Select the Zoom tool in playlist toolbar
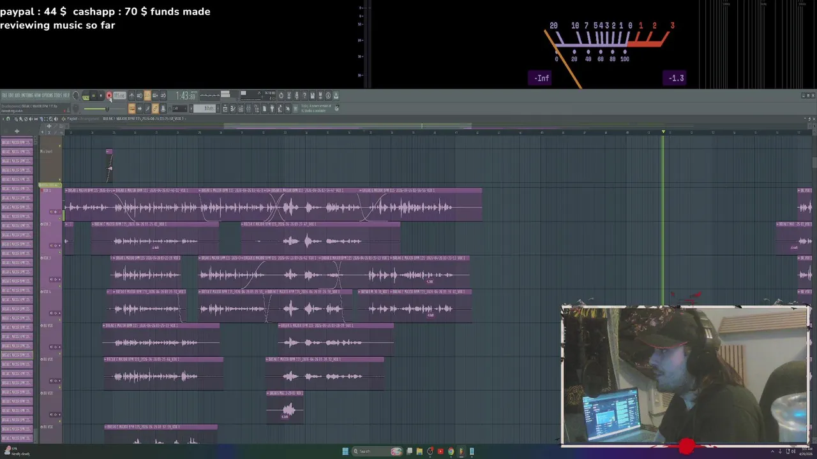Viewport: 817px width, 459px height. click(51, 119)
